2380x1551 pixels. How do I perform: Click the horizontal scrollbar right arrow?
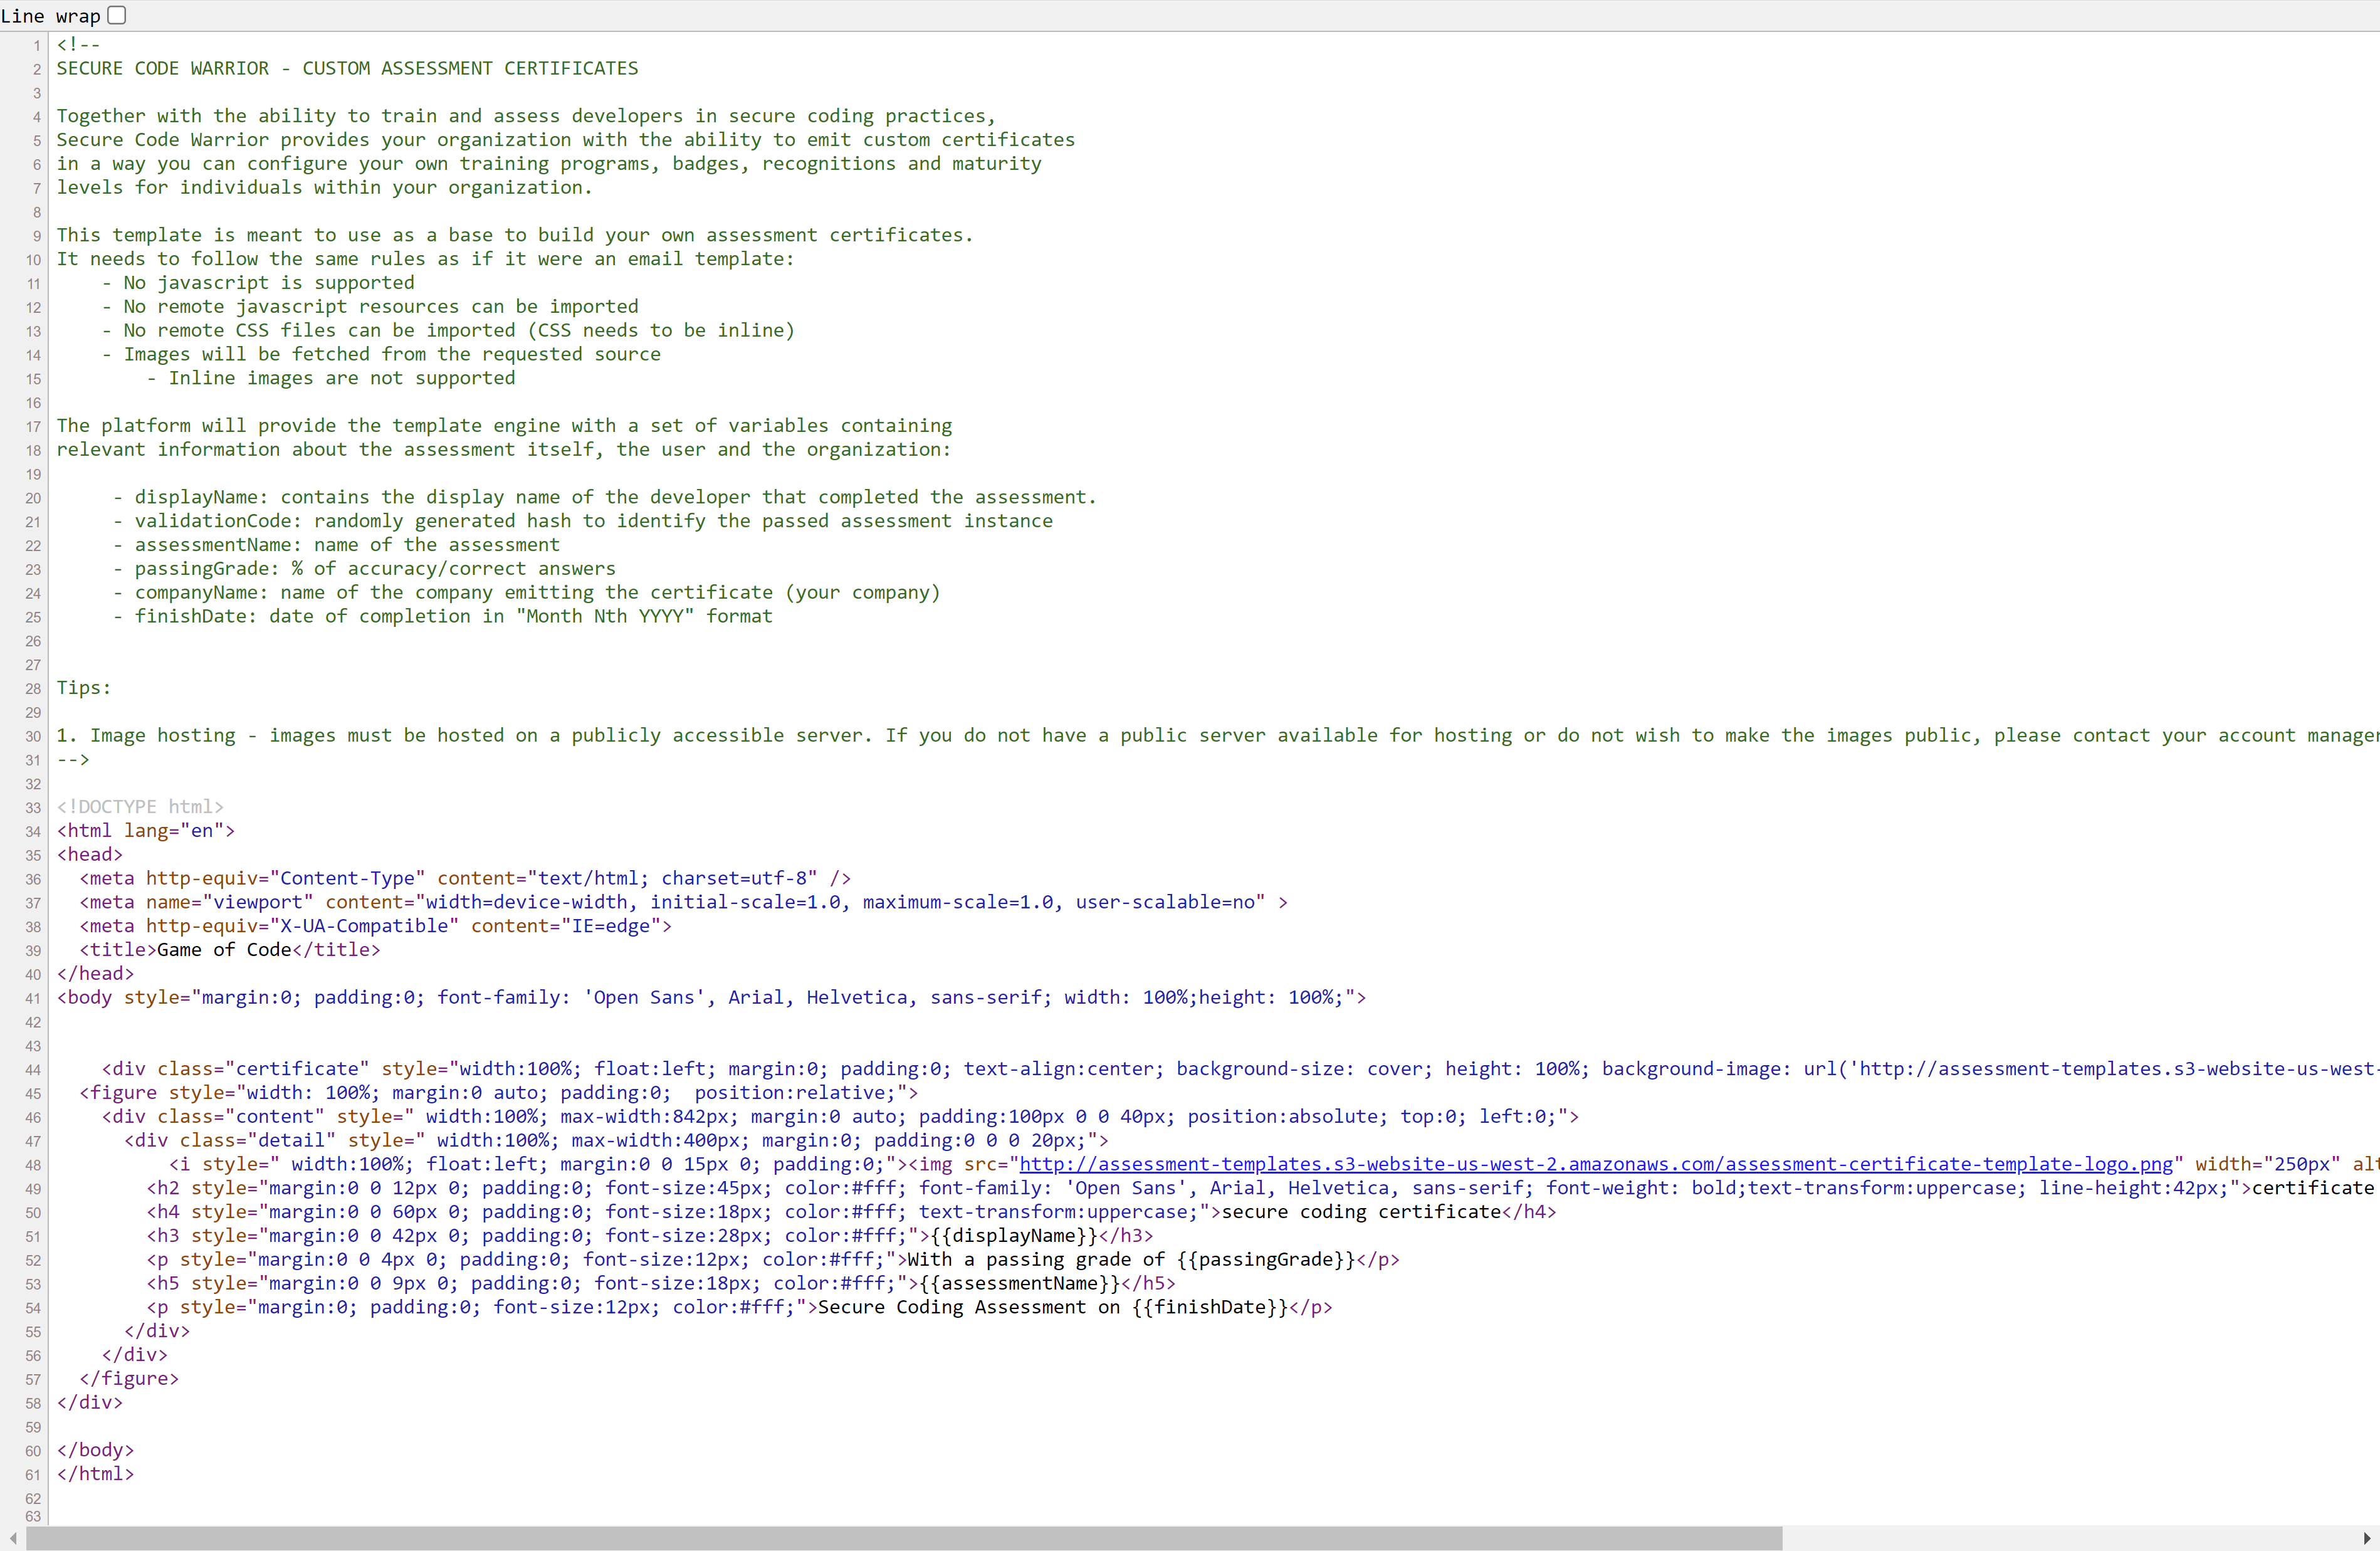coord(2366,1538)
